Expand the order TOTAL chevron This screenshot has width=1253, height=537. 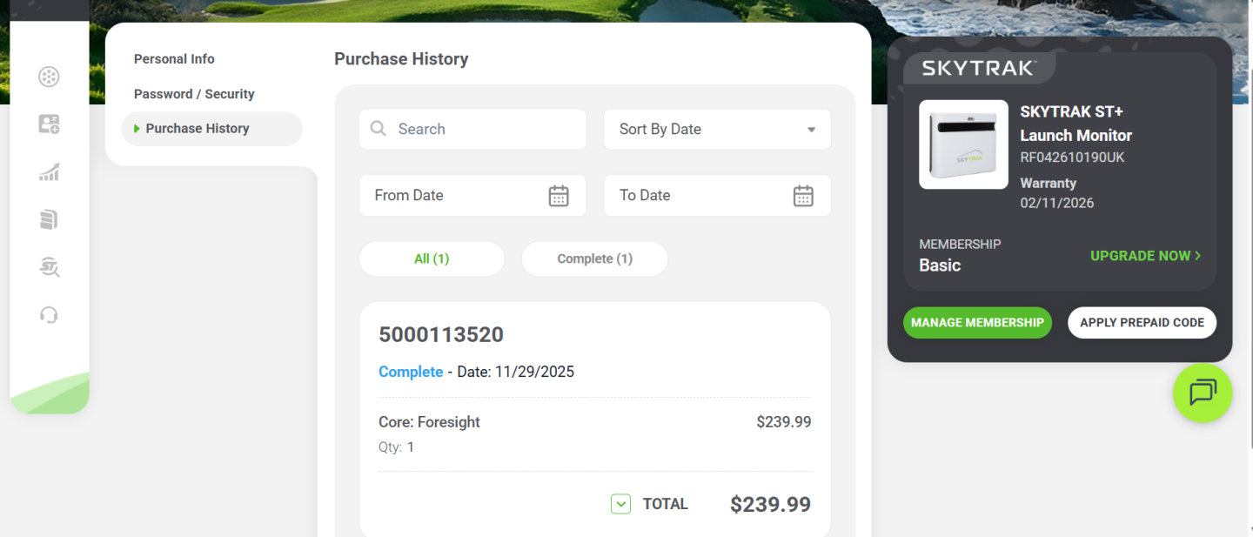tap(620, 504)
